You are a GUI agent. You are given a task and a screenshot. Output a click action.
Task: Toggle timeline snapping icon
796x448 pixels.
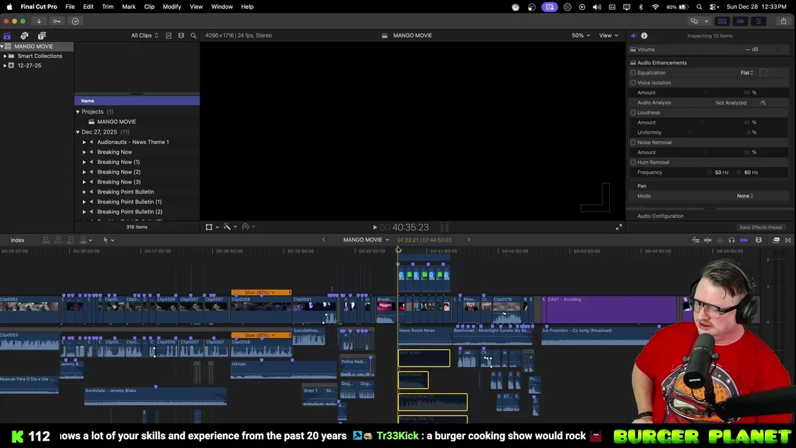pos(744,240)
